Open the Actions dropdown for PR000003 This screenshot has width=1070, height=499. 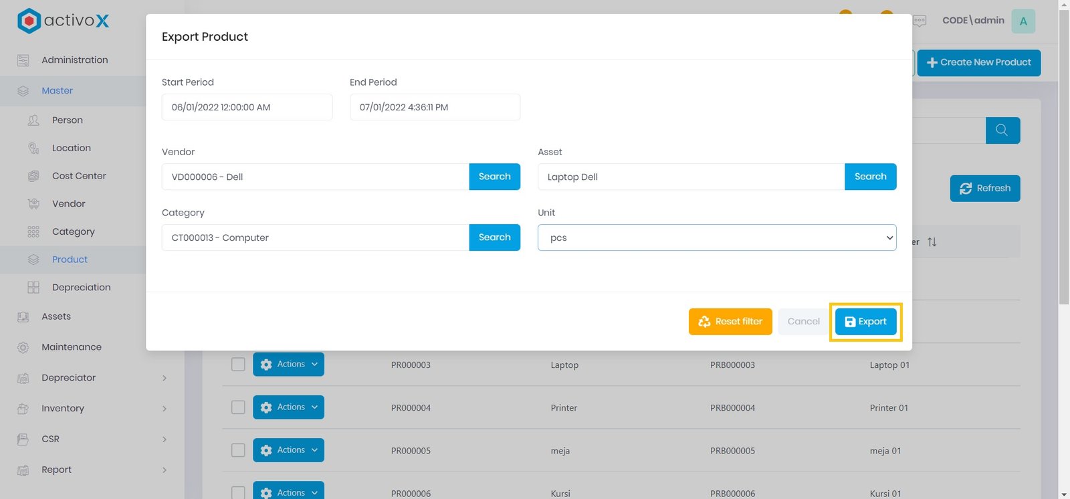288,365
